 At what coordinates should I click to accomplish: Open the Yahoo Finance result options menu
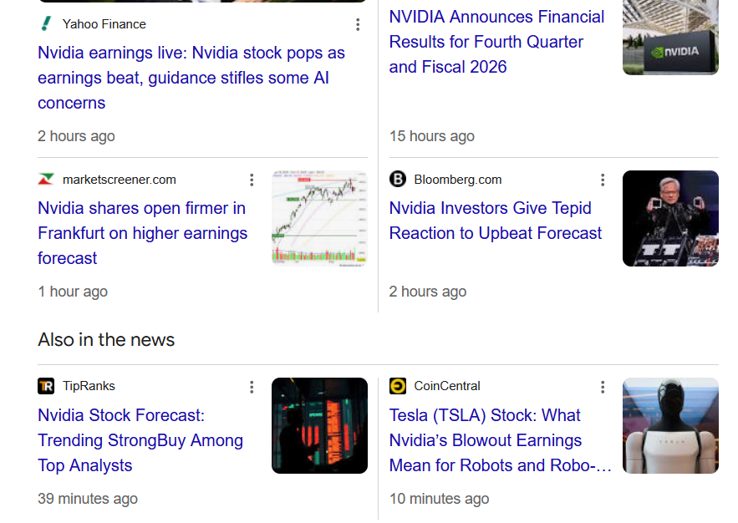click(358, 24)
